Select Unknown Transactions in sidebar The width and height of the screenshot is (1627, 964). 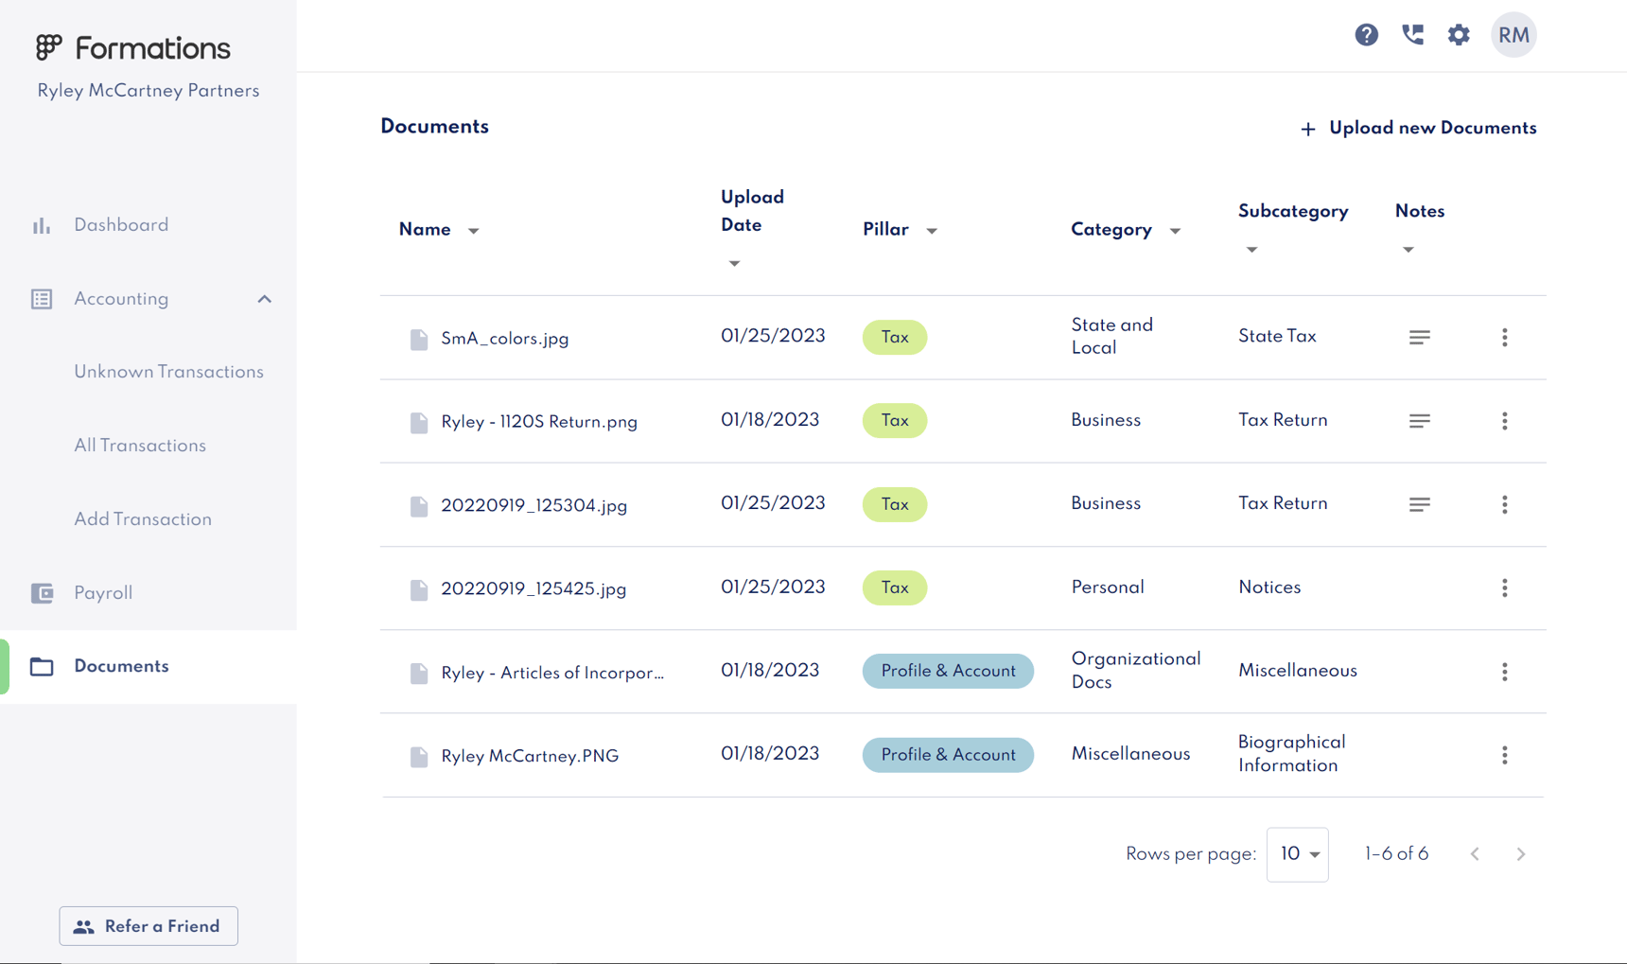click(x=168, y=372)
